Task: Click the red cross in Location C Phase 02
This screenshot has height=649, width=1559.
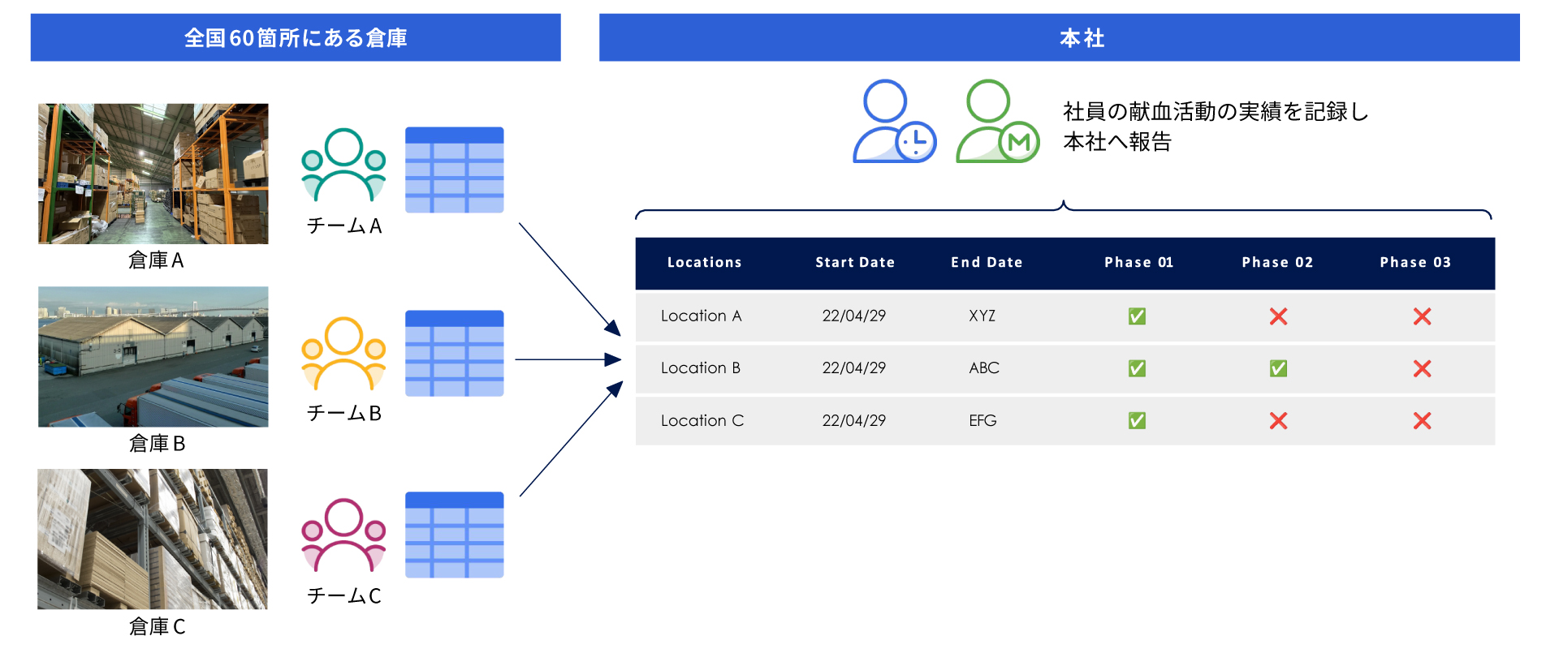Action: [x=1278, y=420]
